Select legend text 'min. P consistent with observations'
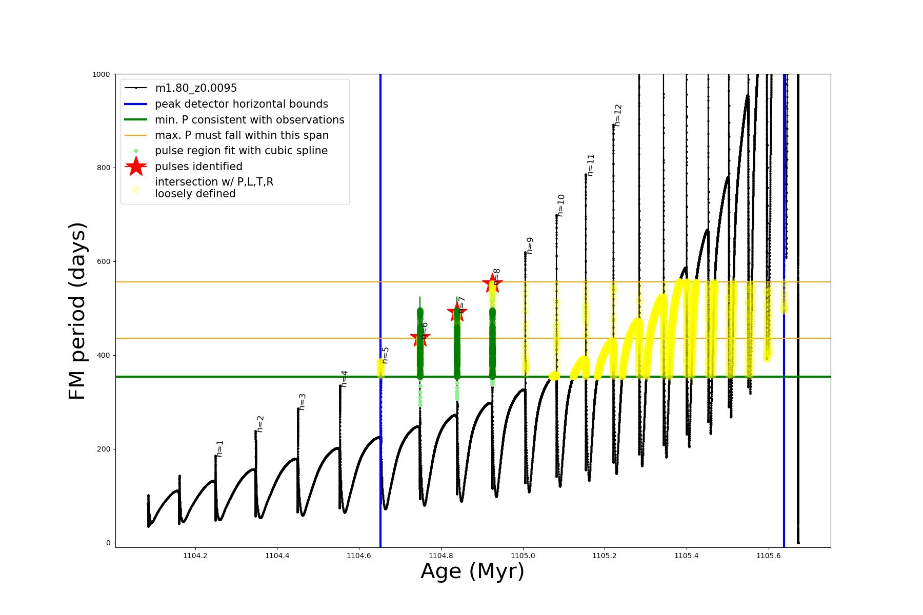The width and height of the screenshot is (923, 615). (250, 120)
